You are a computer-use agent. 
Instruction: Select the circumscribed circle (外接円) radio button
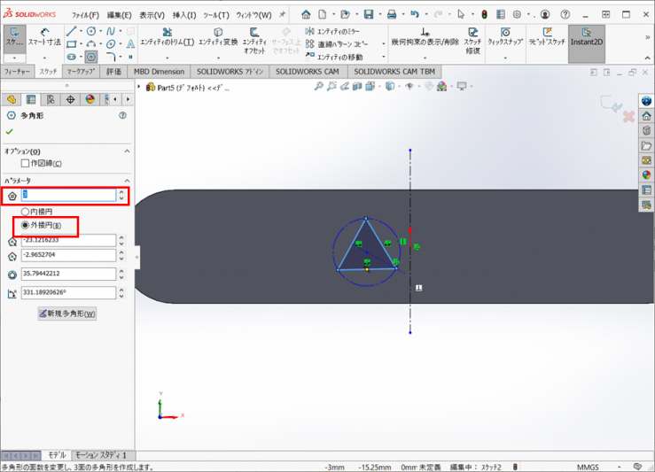click(x=26, y=226)
